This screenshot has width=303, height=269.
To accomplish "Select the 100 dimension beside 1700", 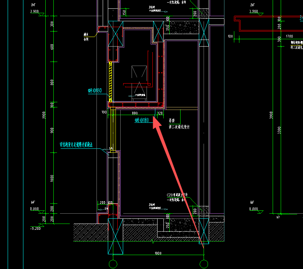I will pyautogui.click(x=230, y=36).
